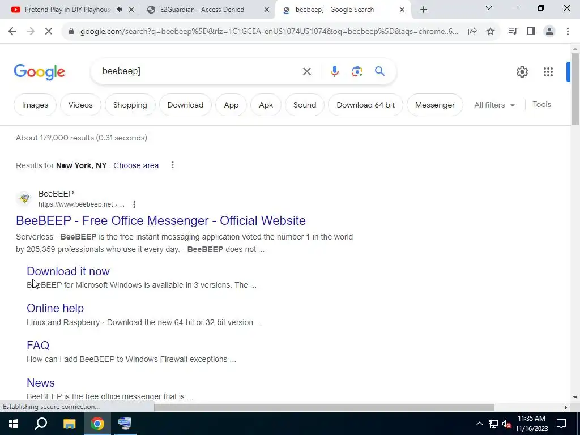Open the media control icon in the toolbar
This screenshot has height=435, width=580.
pyautogui.click(x=513, y=32)
